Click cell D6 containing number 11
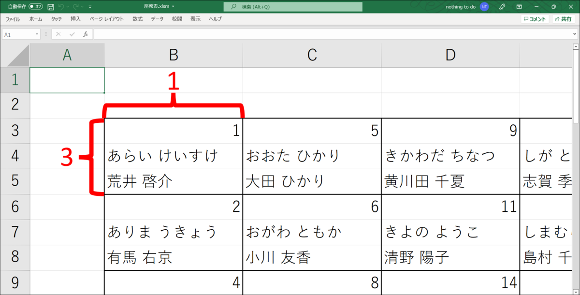This screenshot has width=580, height=295. tap(450, 207)
